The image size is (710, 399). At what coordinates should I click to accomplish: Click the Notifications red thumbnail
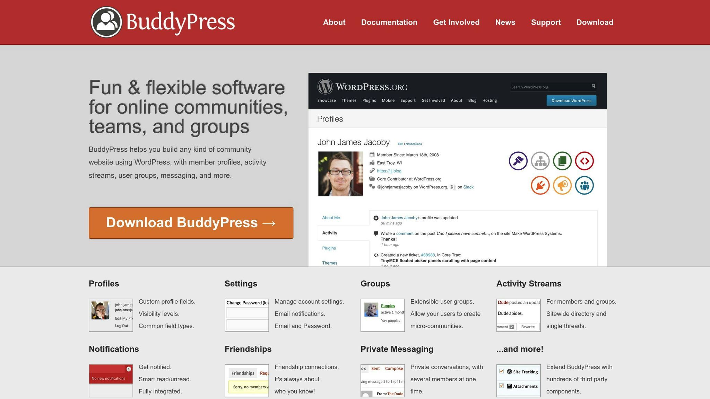pyautogui.click(x=111, y=380)
